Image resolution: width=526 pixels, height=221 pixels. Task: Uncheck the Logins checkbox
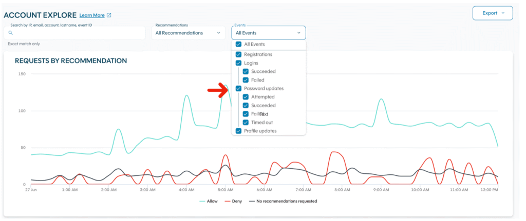[x=238, y=63]
